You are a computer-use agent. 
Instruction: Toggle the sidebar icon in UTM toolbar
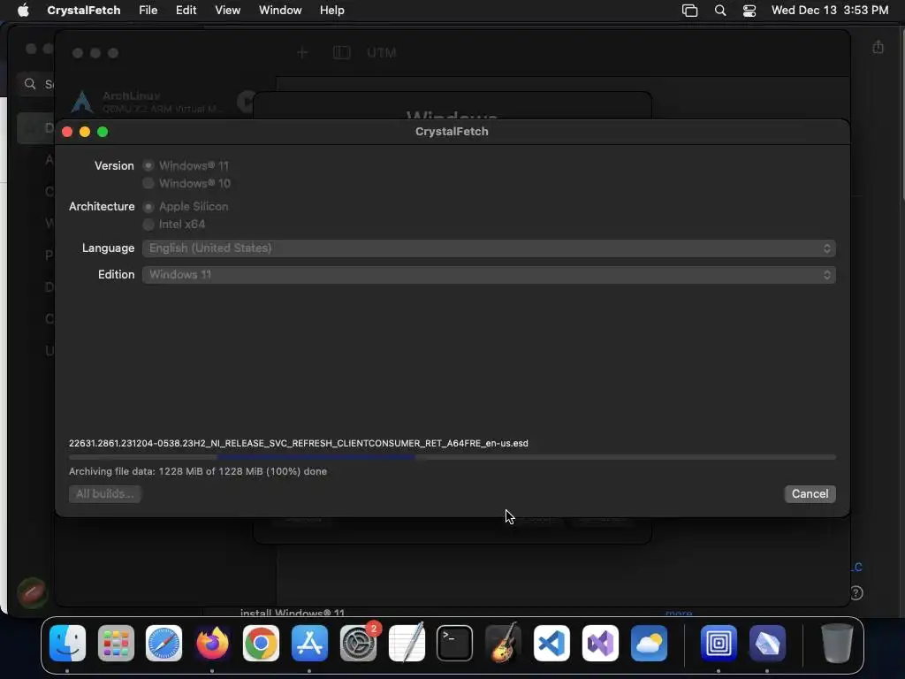pyautogui.click(x=342, y=53)
